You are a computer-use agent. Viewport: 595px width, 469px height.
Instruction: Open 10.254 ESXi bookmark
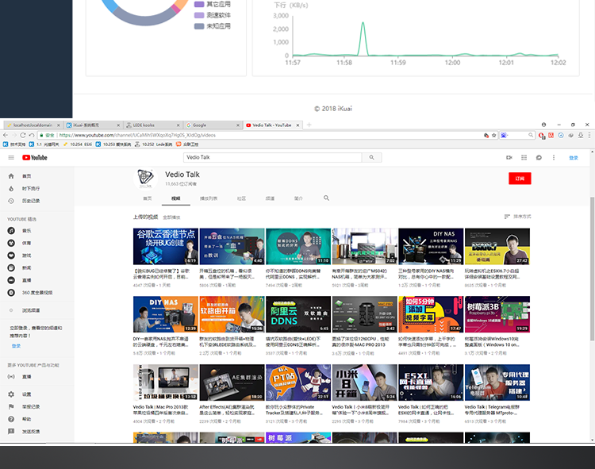78,144
